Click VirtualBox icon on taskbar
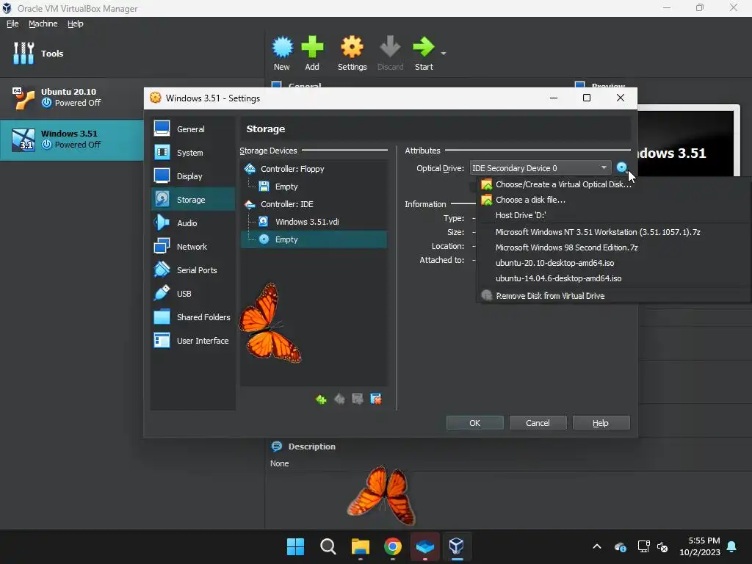This screenshot has height=564, width=752. coord(457,546)
